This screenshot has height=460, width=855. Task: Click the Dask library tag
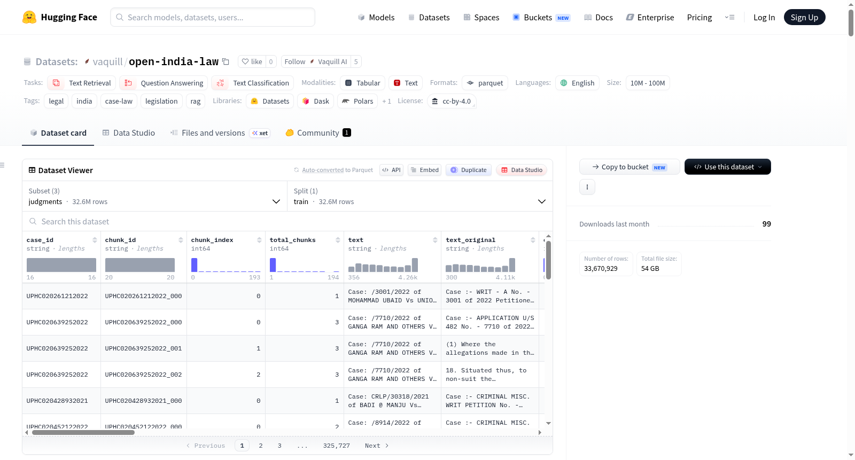click(x=316, y=101)
